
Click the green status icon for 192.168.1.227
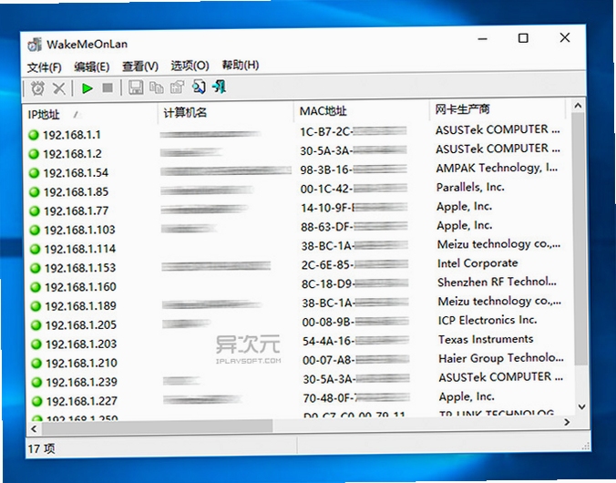[x=36, y=401]
